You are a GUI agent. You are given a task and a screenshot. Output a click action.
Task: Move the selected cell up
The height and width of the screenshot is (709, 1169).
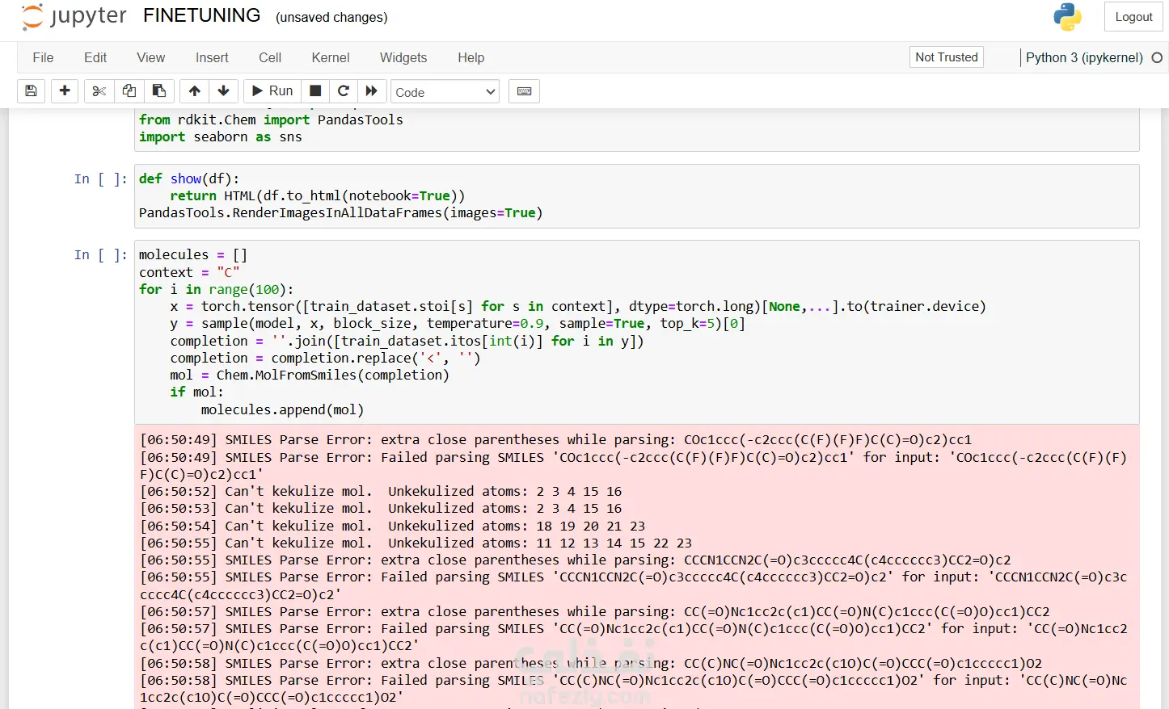click(x=195, y=91)
